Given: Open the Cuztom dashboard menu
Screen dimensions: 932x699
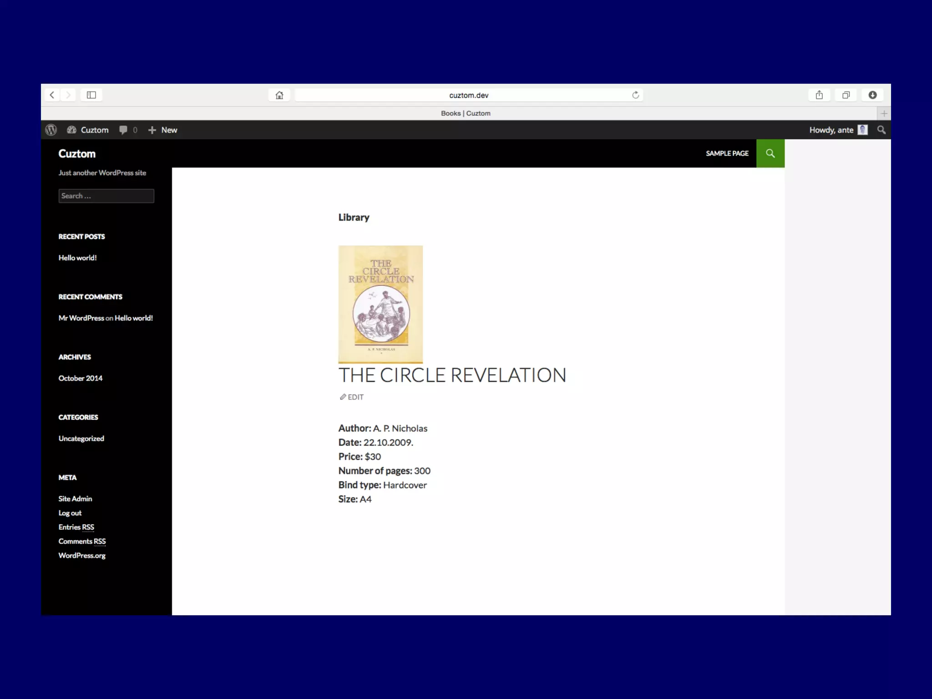Looking at the screenshot, I should (88, 130).
